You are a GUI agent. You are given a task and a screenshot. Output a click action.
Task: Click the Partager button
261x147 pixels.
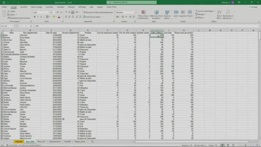(253, 7)
